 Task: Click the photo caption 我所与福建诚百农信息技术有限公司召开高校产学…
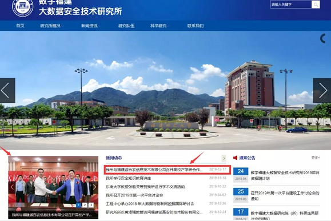click(x=51, y=215)
